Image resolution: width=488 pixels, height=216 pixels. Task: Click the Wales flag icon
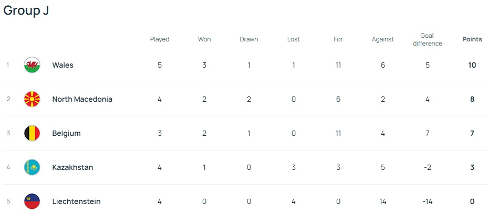coord(32,65)
